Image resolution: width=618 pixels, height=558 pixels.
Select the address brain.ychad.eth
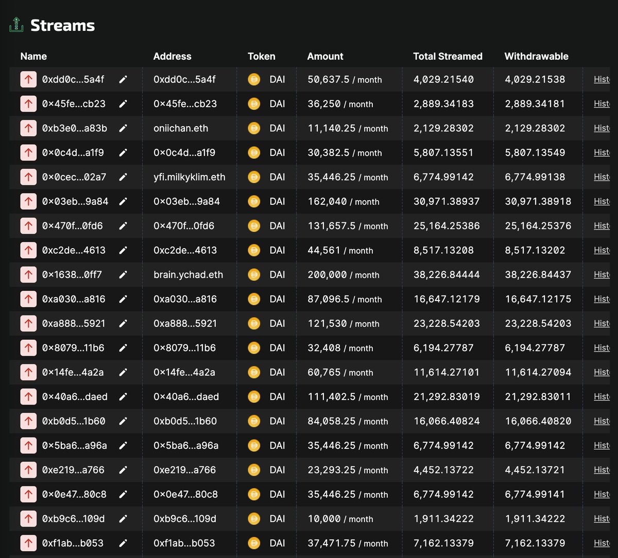click(188, 274)
